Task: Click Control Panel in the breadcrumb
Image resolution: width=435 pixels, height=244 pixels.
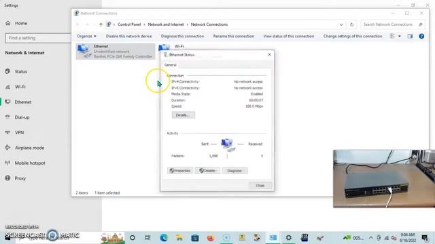Action: pos(129,24)
